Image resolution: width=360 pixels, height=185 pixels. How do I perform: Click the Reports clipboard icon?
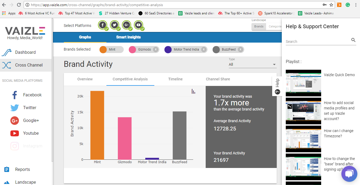[7, 170]
